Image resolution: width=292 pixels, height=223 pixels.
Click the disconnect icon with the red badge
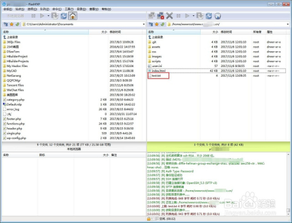pos(161,16)
